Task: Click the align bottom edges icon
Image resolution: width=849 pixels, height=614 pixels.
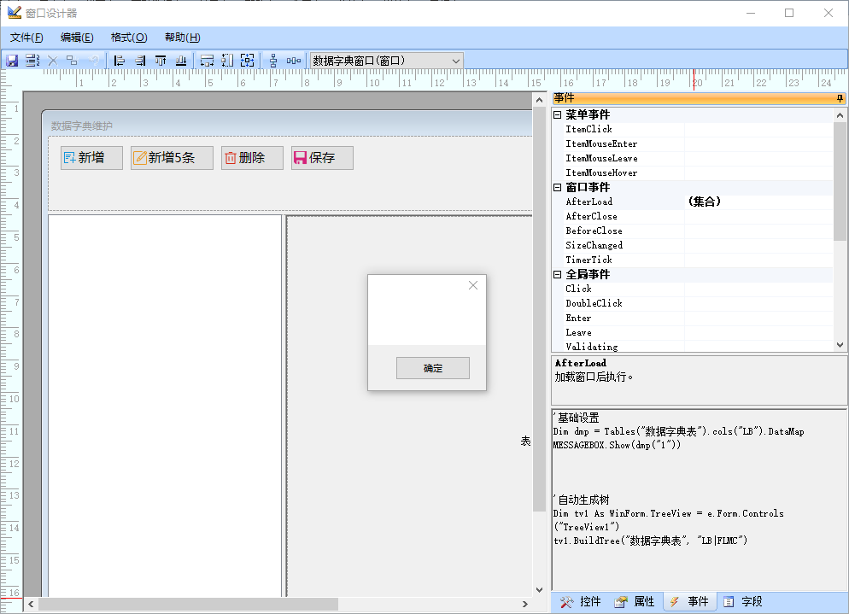Action: tap(181, 61)
